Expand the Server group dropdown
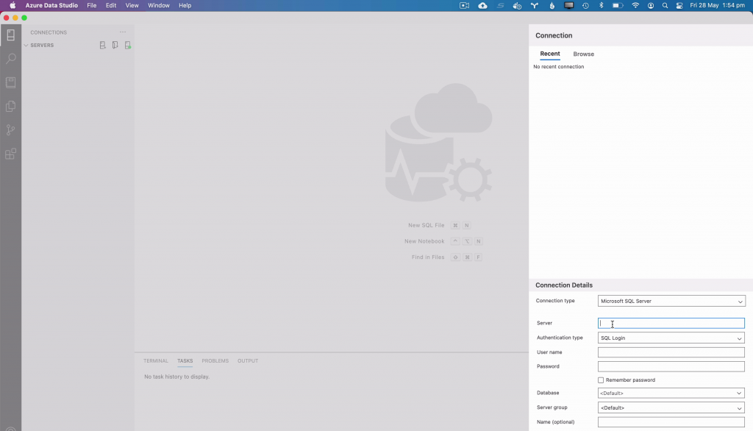753x431 pixels. click(x=671, y=407)
